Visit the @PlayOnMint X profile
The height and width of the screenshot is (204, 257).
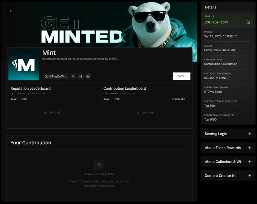[x=56, y=76]
